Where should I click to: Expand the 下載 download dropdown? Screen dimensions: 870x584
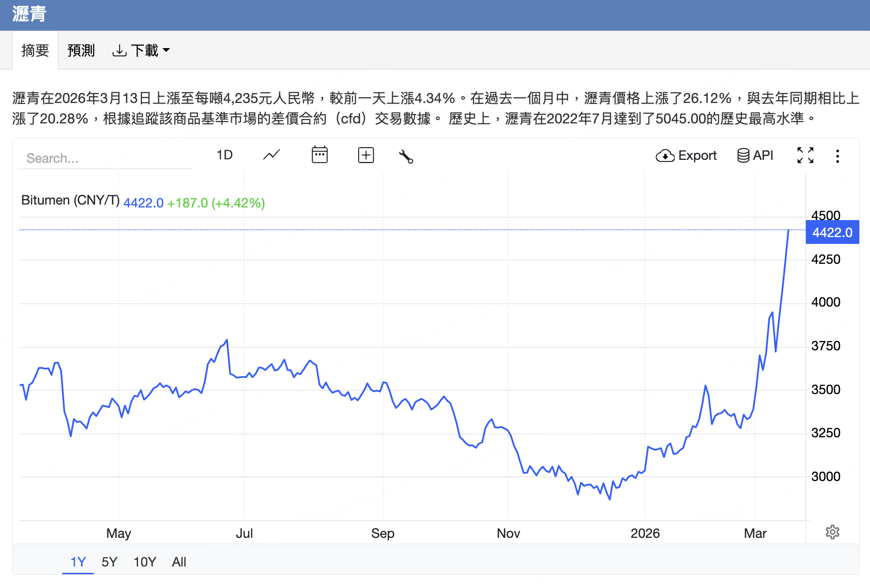[141, 50]
